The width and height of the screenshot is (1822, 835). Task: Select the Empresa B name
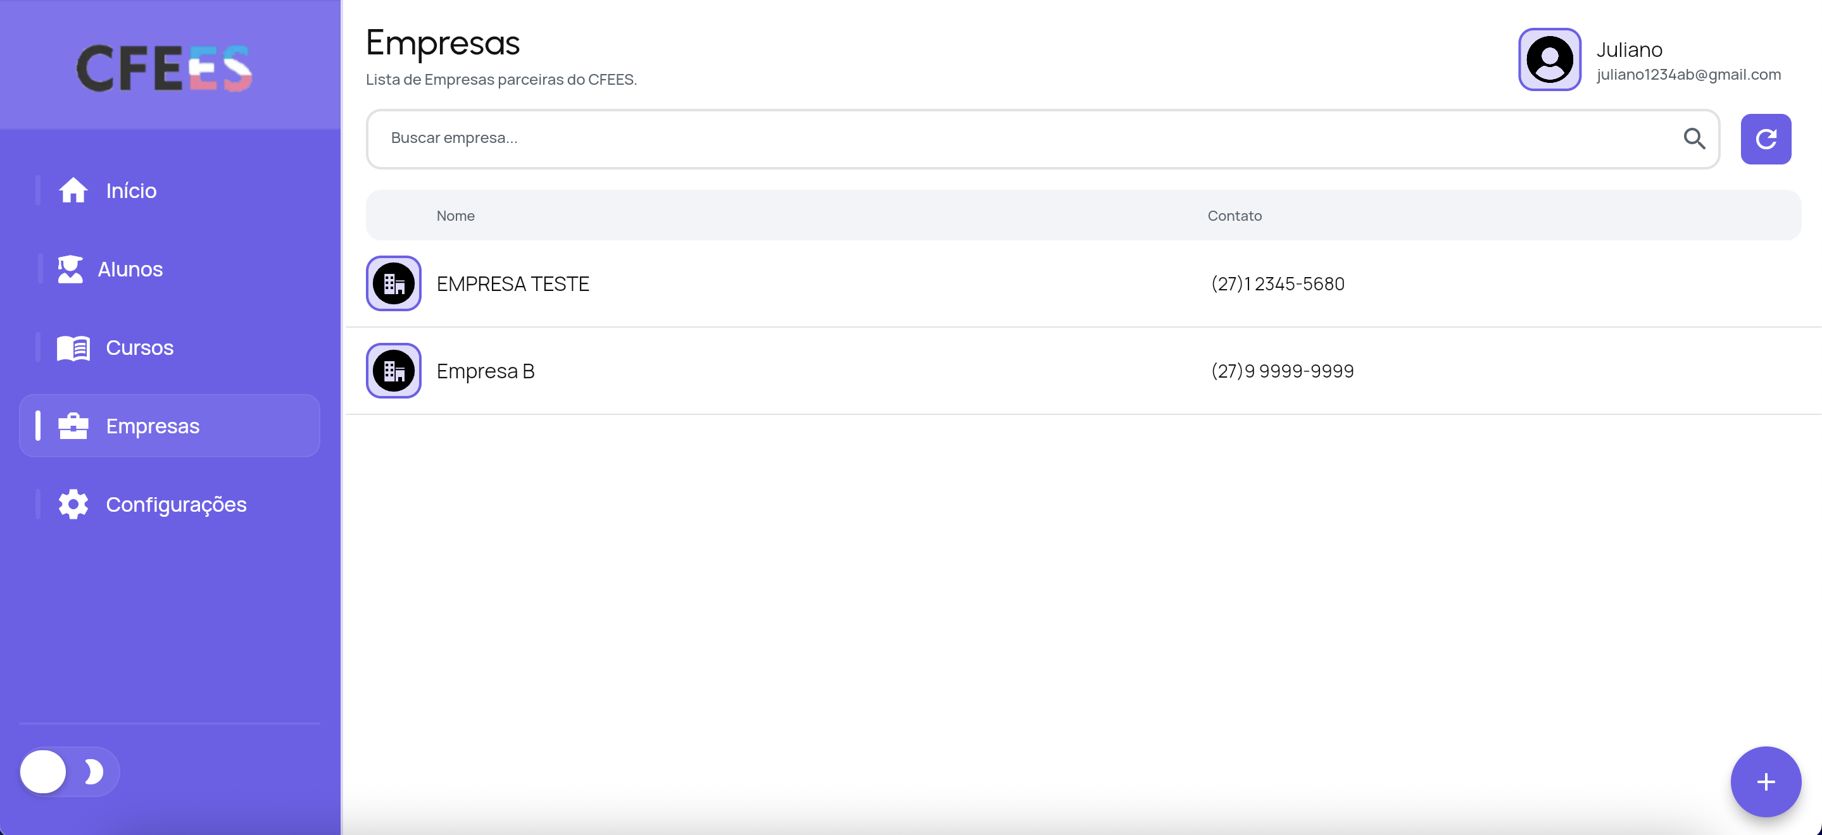[485, 371]
